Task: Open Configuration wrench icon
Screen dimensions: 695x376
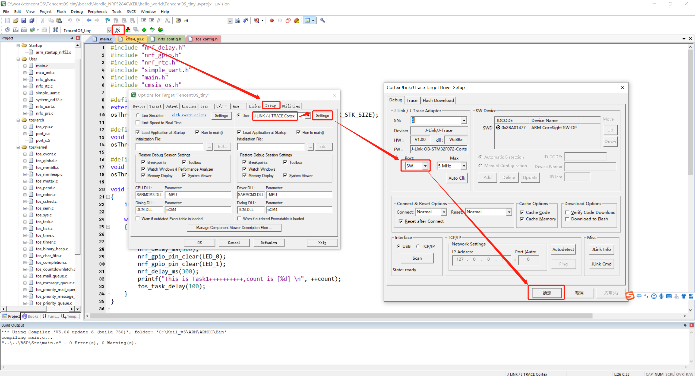Action: (x=322, y=20)
